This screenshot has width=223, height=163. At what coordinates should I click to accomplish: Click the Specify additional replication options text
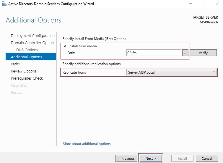92,64
